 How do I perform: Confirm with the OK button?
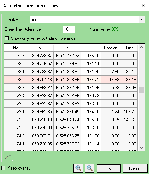(x=109, y=168)
